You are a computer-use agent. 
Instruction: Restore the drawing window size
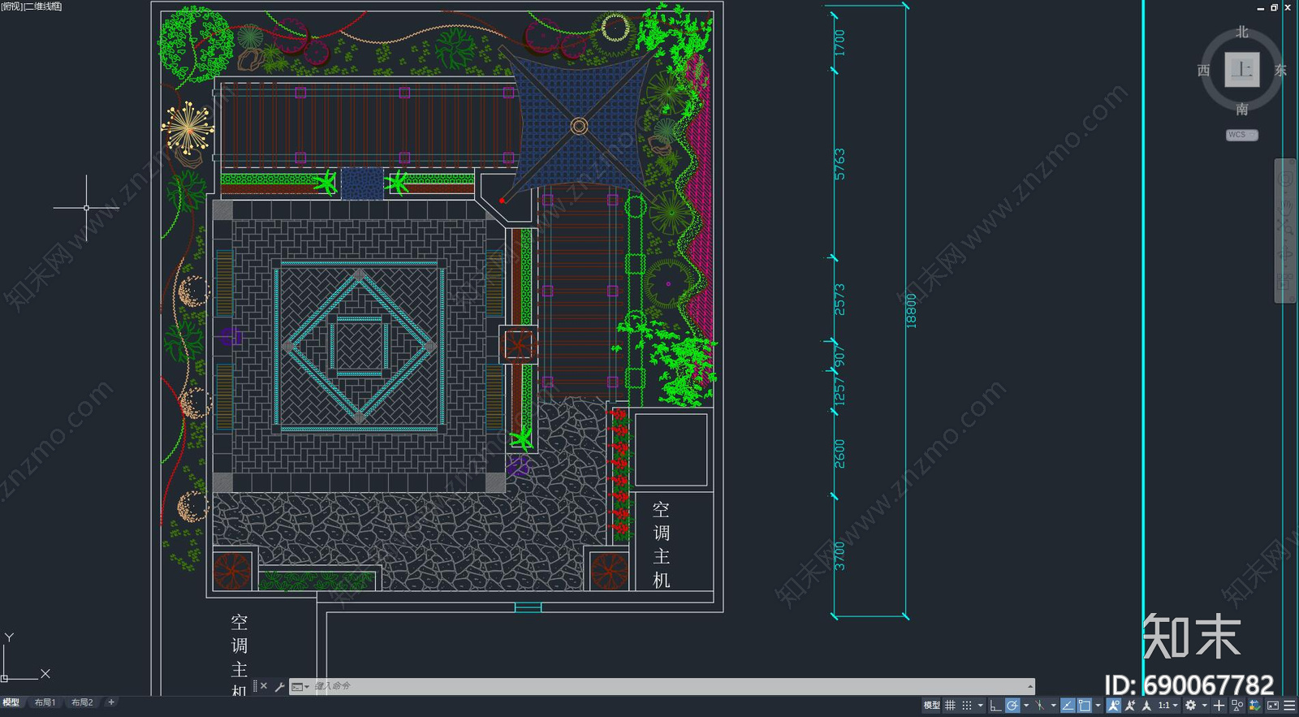[1274, 7]
